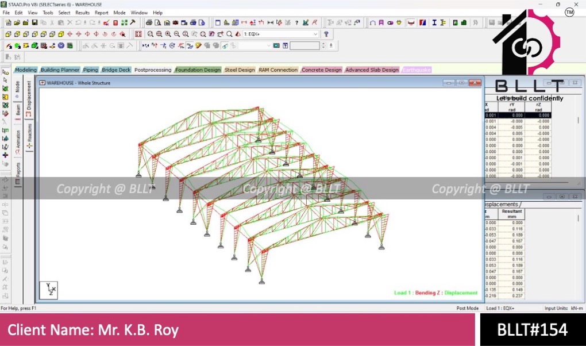Click the camera Take Picture icon
Screen dimensions: 586x346
[175, 23]
